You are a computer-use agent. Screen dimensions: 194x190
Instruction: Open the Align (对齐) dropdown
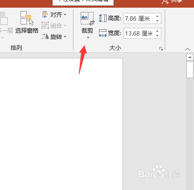coord(54,15)
